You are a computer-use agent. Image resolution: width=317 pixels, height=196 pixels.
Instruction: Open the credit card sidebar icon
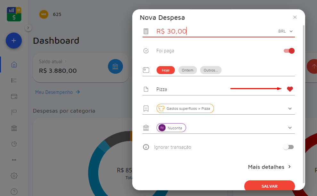[14, 96]
